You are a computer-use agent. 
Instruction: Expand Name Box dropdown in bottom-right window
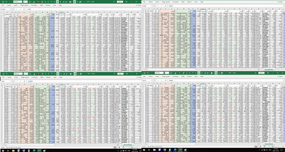point(152,80)
